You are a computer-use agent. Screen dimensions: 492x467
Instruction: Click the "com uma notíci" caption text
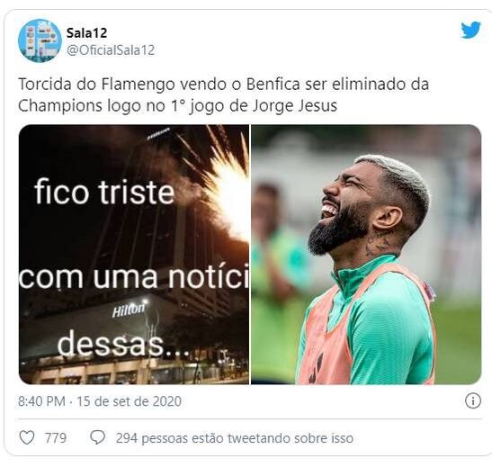(134, 276)
